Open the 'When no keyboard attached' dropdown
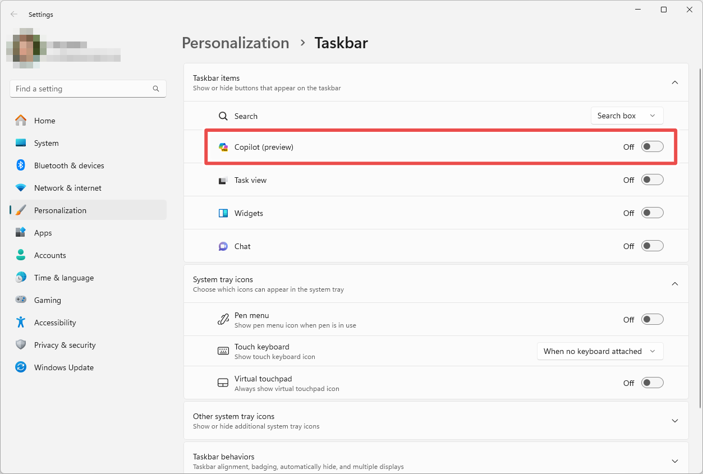This screenshot has width=703, height=474. point(600,351)
